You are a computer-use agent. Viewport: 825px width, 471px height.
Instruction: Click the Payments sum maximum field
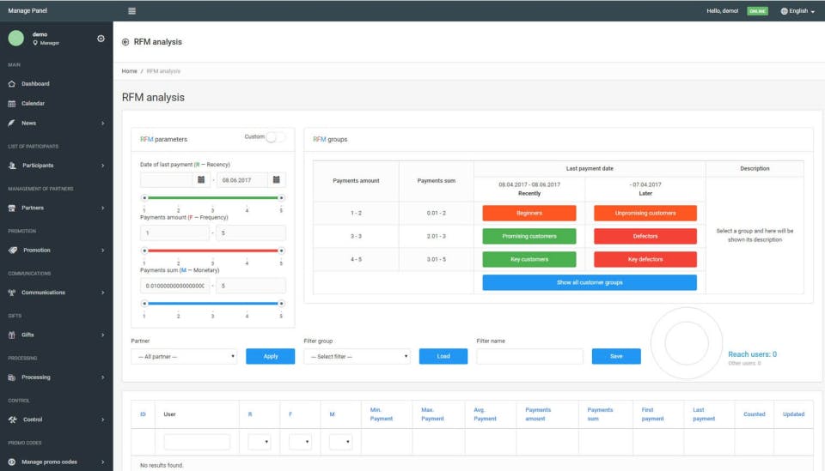click(251, 286)
